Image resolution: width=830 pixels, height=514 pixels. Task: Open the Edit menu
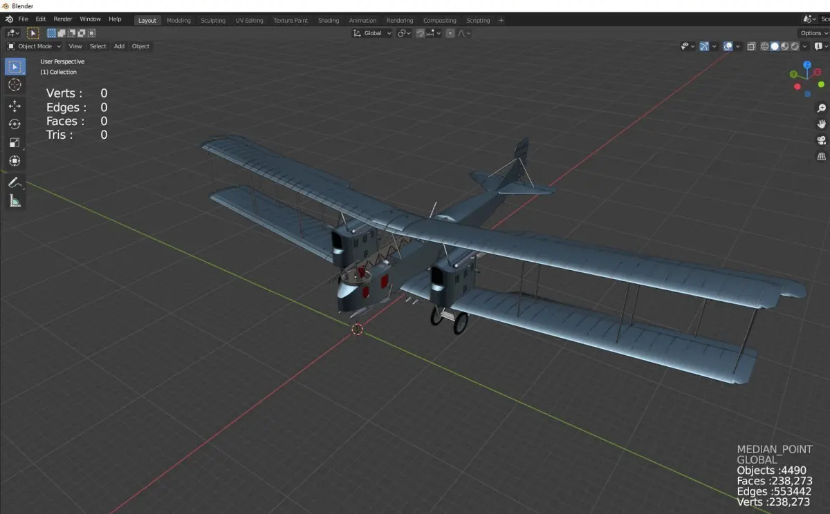41,19
